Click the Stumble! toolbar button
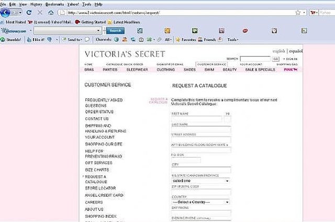Screen dimensions: 335x222 click(11, 39)
